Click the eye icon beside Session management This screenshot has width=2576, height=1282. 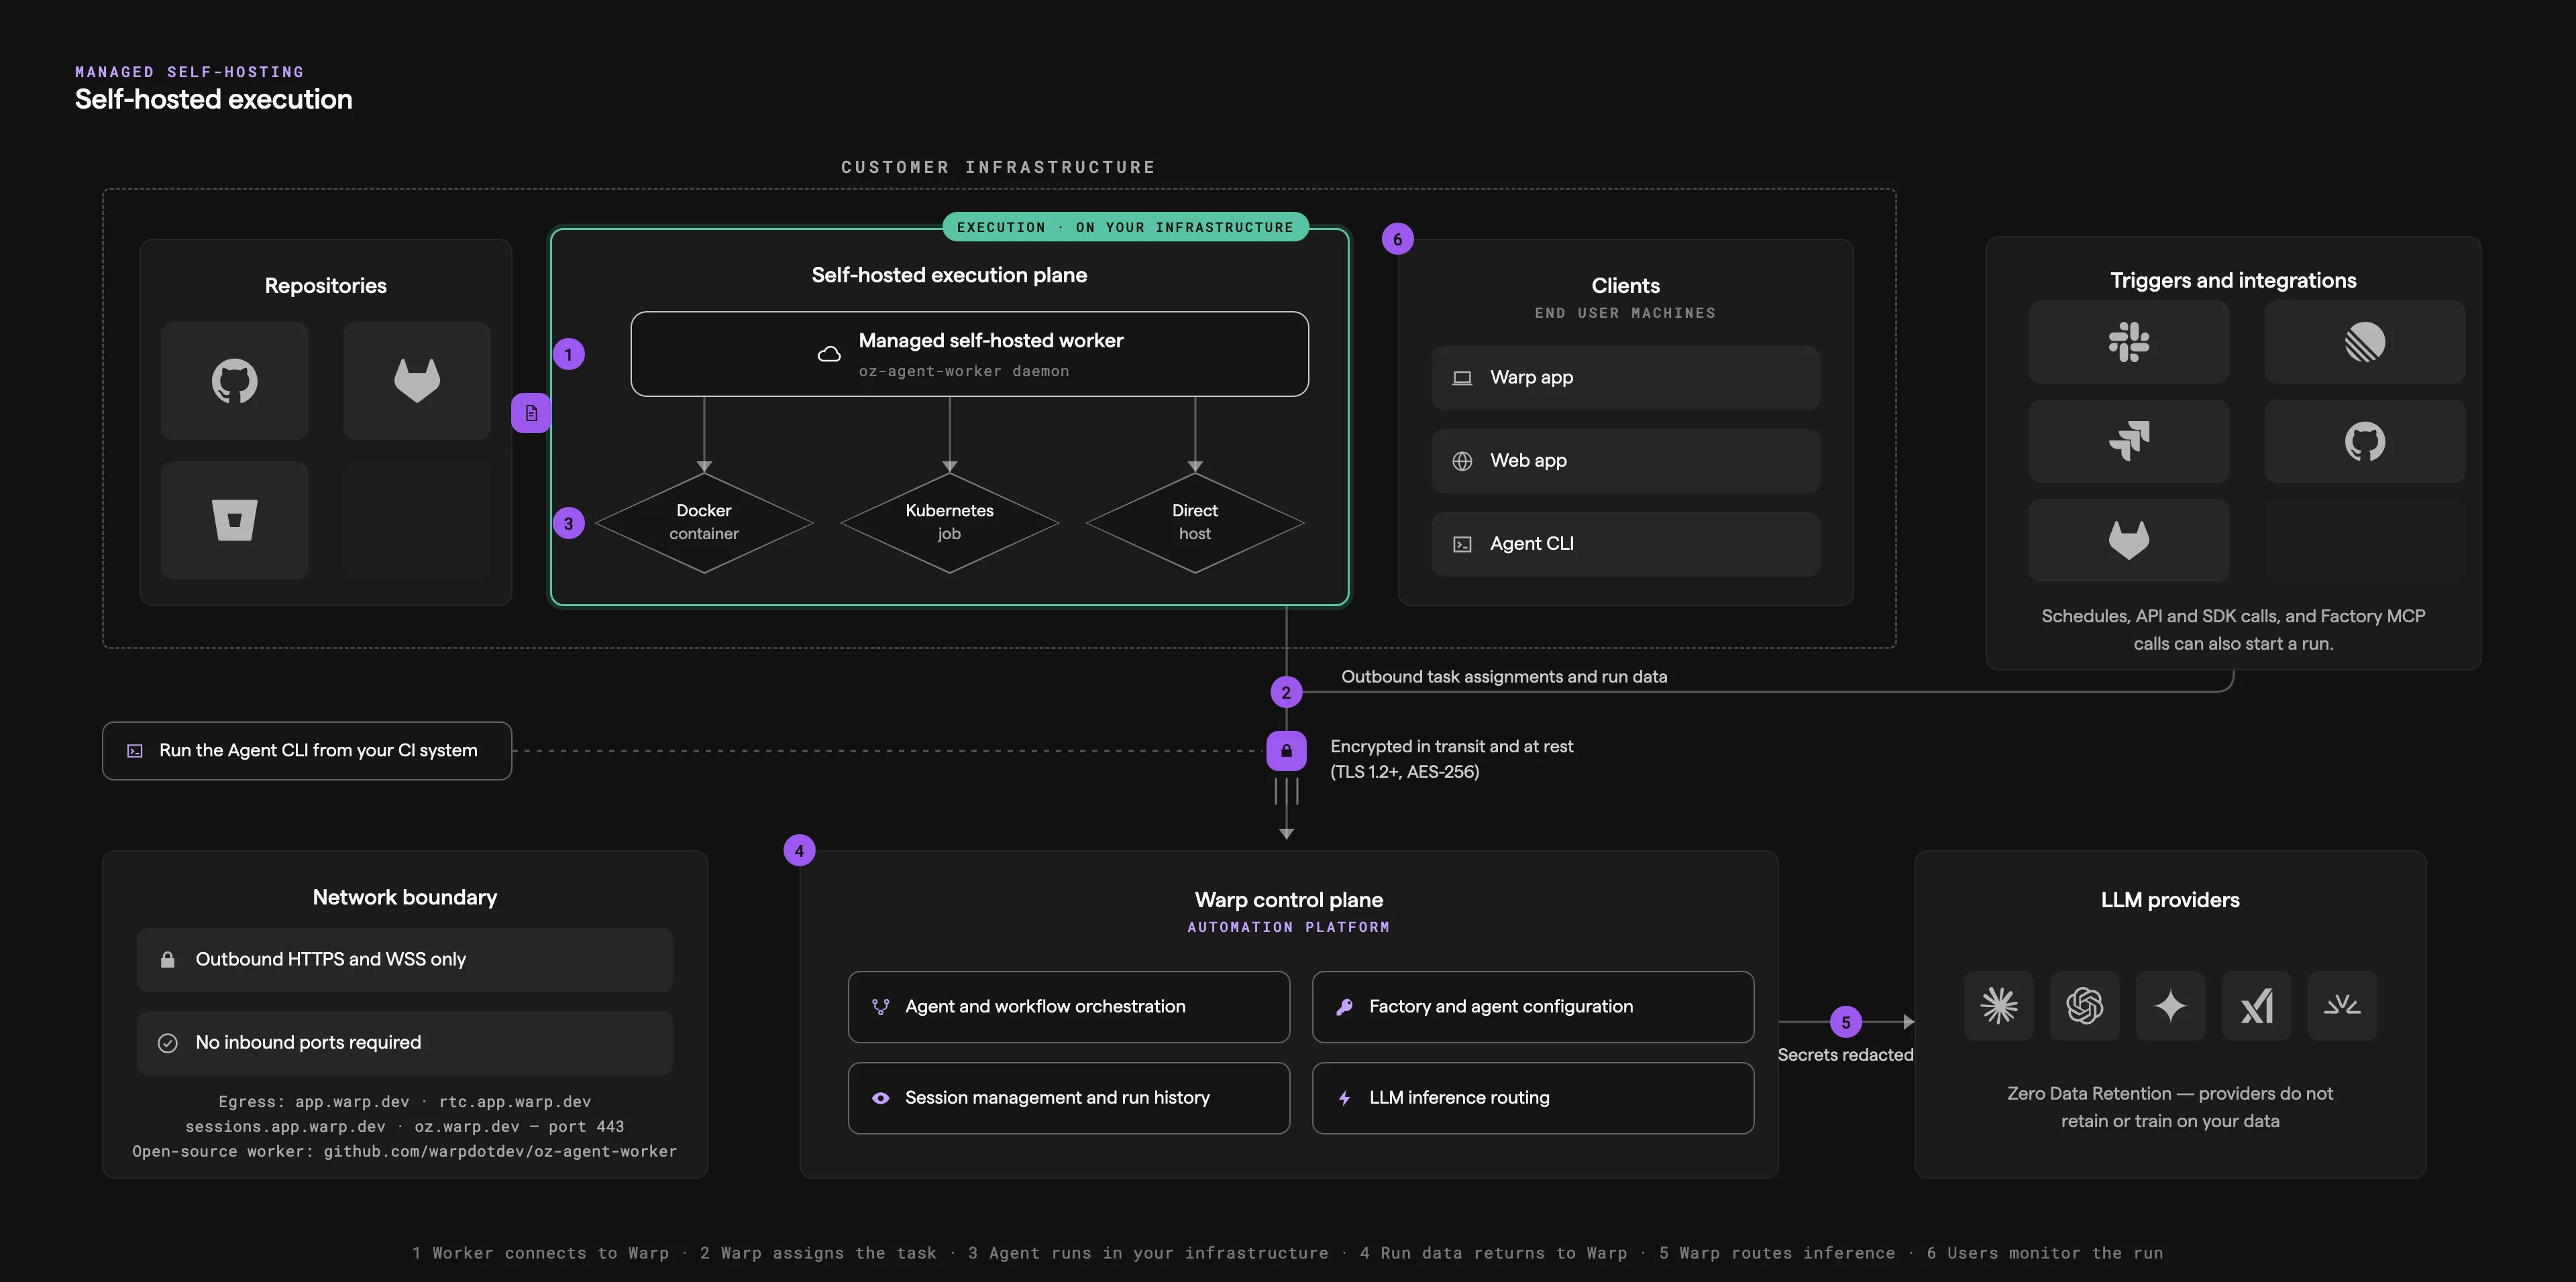pos(880,1097)
